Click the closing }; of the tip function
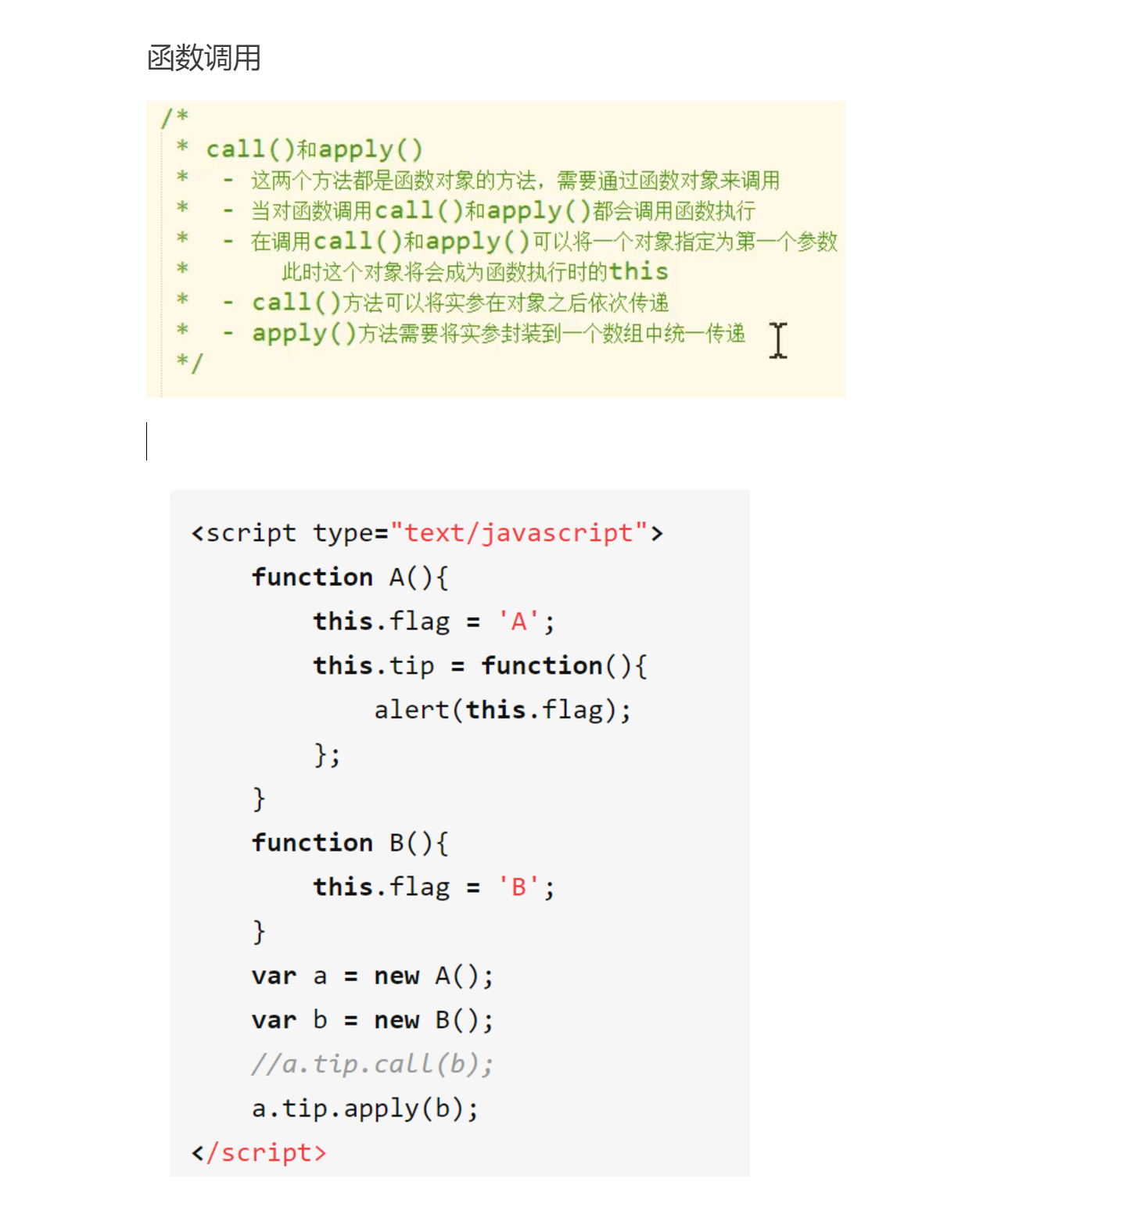The image size is (1148, 1207). (327, 755)
